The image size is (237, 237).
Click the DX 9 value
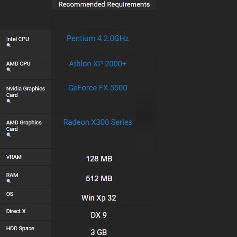(x=99, y=215)
